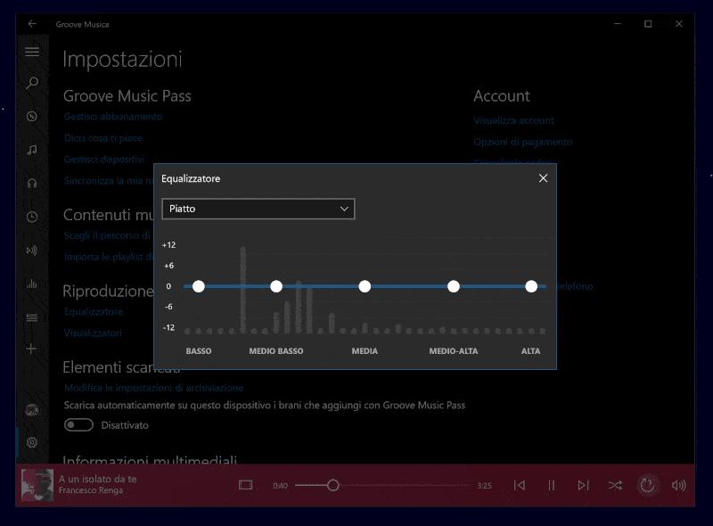Click song title A un isolato da te
Screen dimensions: 713x526
pyautogui.click(x=98, y=479)
